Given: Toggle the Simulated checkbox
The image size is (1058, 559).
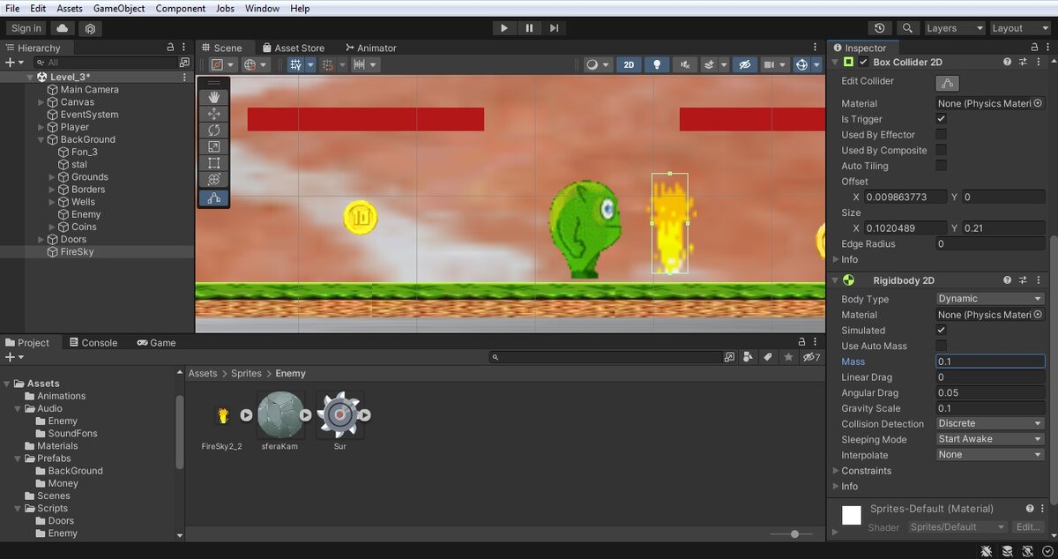Looking at the screenshot, I should [x=941, y=330].
